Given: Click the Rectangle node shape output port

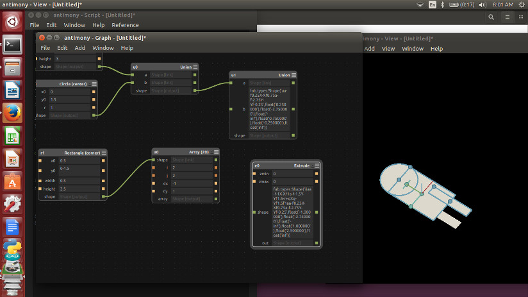Looking at the screenshot, I should coord(103,196).
